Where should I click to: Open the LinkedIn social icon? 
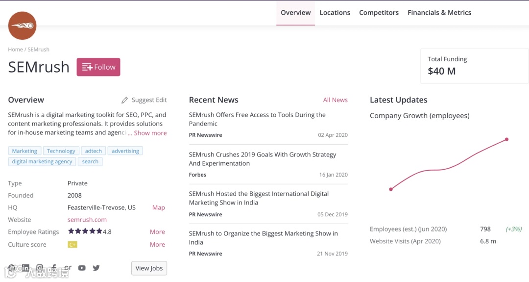(x=25, y=268)
